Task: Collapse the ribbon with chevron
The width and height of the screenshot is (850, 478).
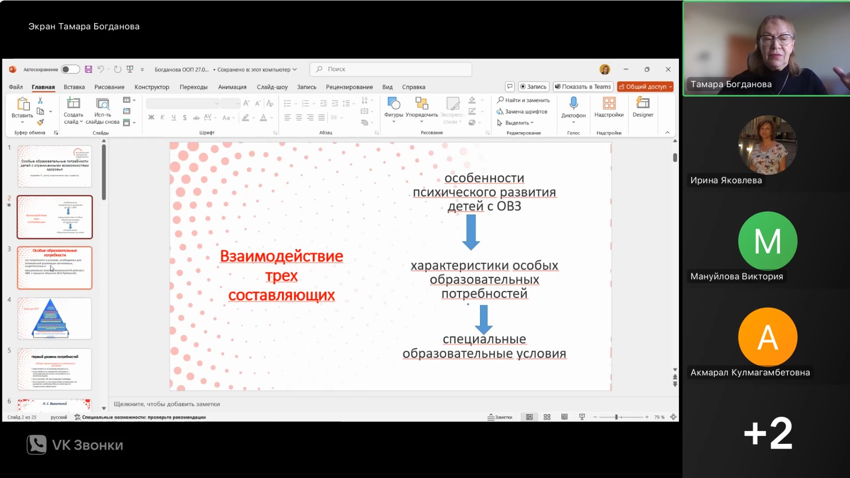Action: [x=667, y=133]
